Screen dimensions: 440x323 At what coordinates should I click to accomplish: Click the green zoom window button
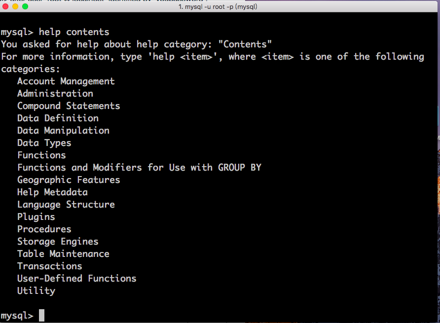point(25,6)
